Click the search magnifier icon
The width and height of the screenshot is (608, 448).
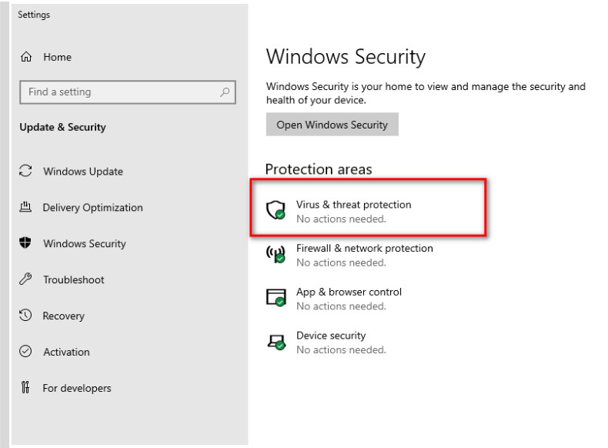pyautogui.click(x=225, y=92)
